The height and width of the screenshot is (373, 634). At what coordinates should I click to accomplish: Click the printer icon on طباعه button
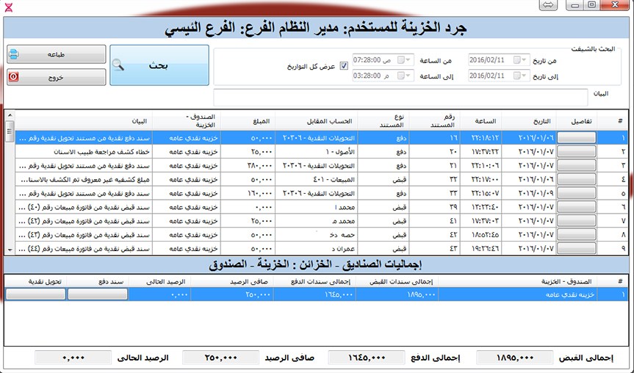point(14,54)
